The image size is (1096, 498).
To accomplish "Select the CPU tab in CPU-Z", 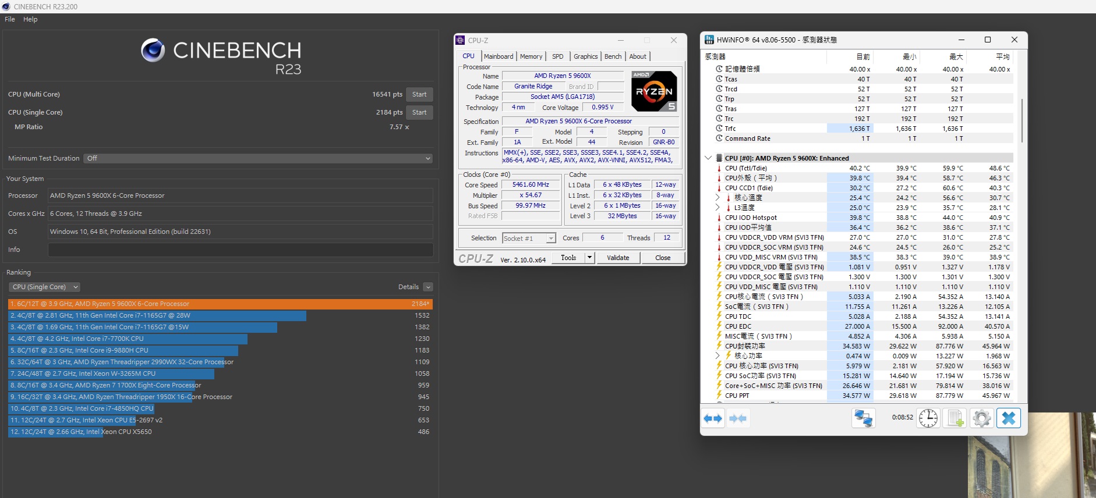I will point(469,56).
